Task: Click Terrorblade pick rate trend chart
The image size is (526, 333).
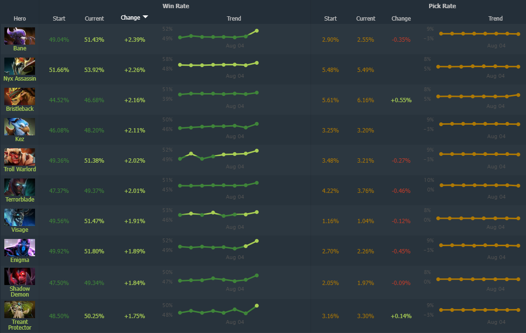Action: pos(480,185)
